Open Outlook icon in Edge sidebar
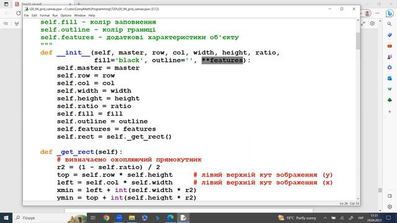The width and height of the screenshot is (397, 223). (x=390, y=79)
